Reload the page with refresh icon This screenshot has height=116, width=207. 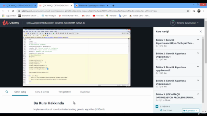[x=13, y=11]
